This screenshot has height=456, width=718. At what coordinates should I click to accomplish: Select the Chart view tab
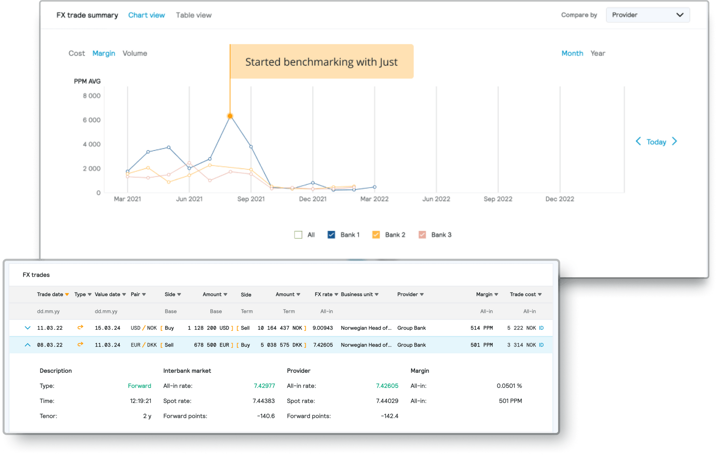146,15
